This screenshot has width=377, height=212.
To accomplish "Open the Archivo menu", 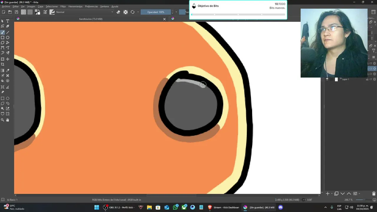I will click(6, 6).
